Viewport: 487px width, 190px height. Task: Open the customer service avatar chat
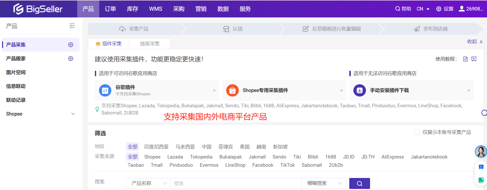[481, 152]
